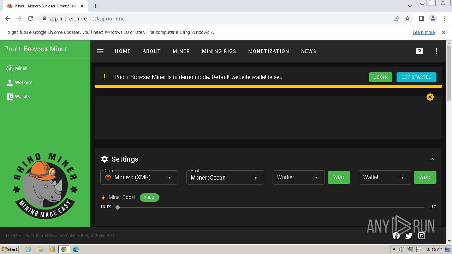The height and width of the screenshot is (254, 452).
Task: Open tab search chevron
Action: 410,6
